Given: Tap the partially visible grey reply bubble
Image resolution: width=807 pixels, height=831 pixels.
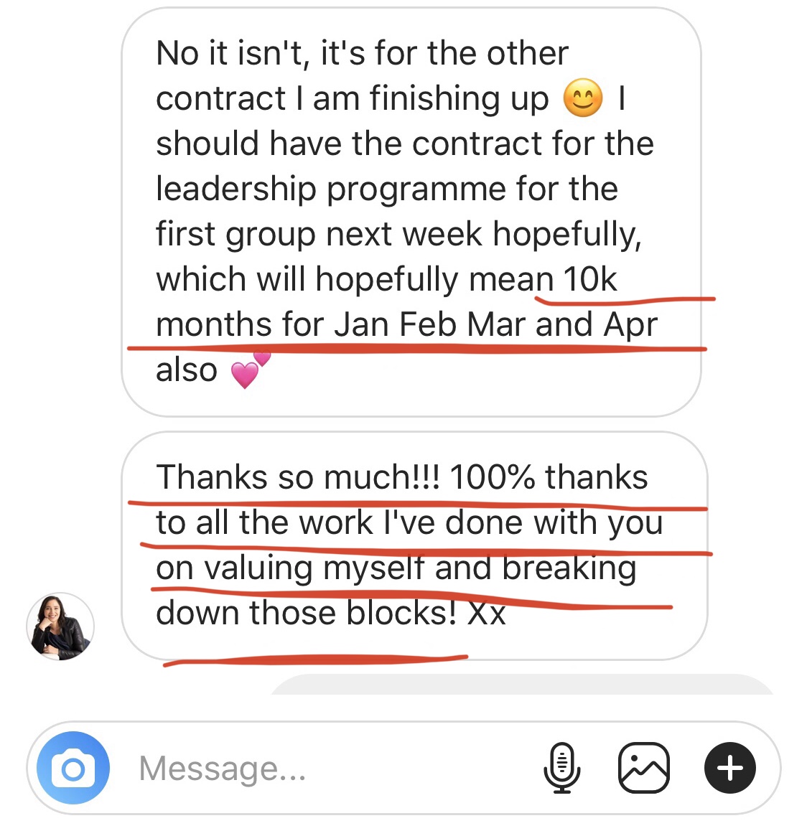Looking at the screenshot, I should pos(521,685).
